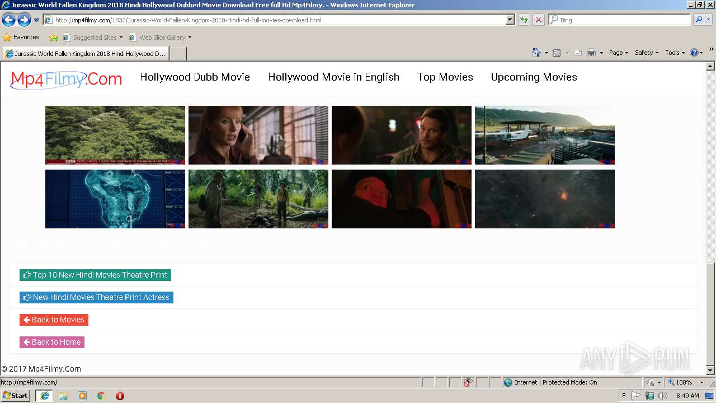Open the Web Slice Gallery link
The image size is (716, 403).
coord(160,38)
